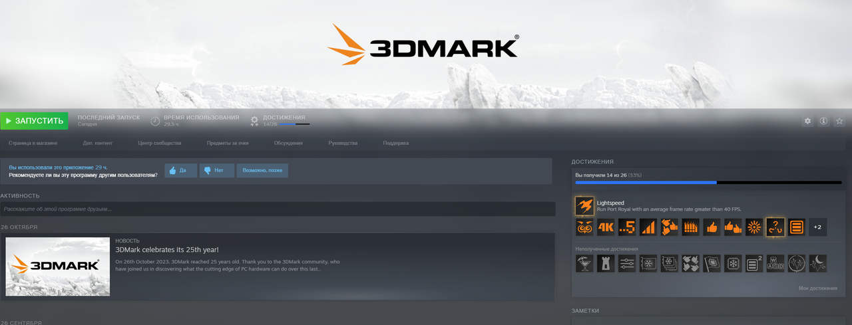Recommend the app with Да button
852x325 pixels.
[x=180, y=171]
